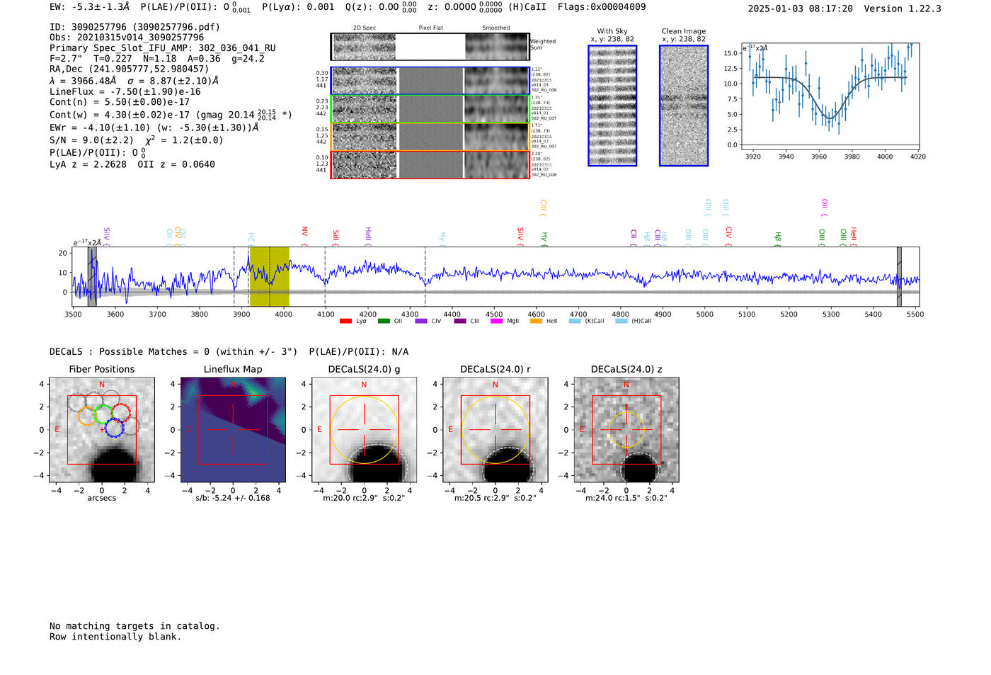Screen dimensions: 991x675
Task: Click the λ = 3966.48Å line
Action: coord(134,80)
